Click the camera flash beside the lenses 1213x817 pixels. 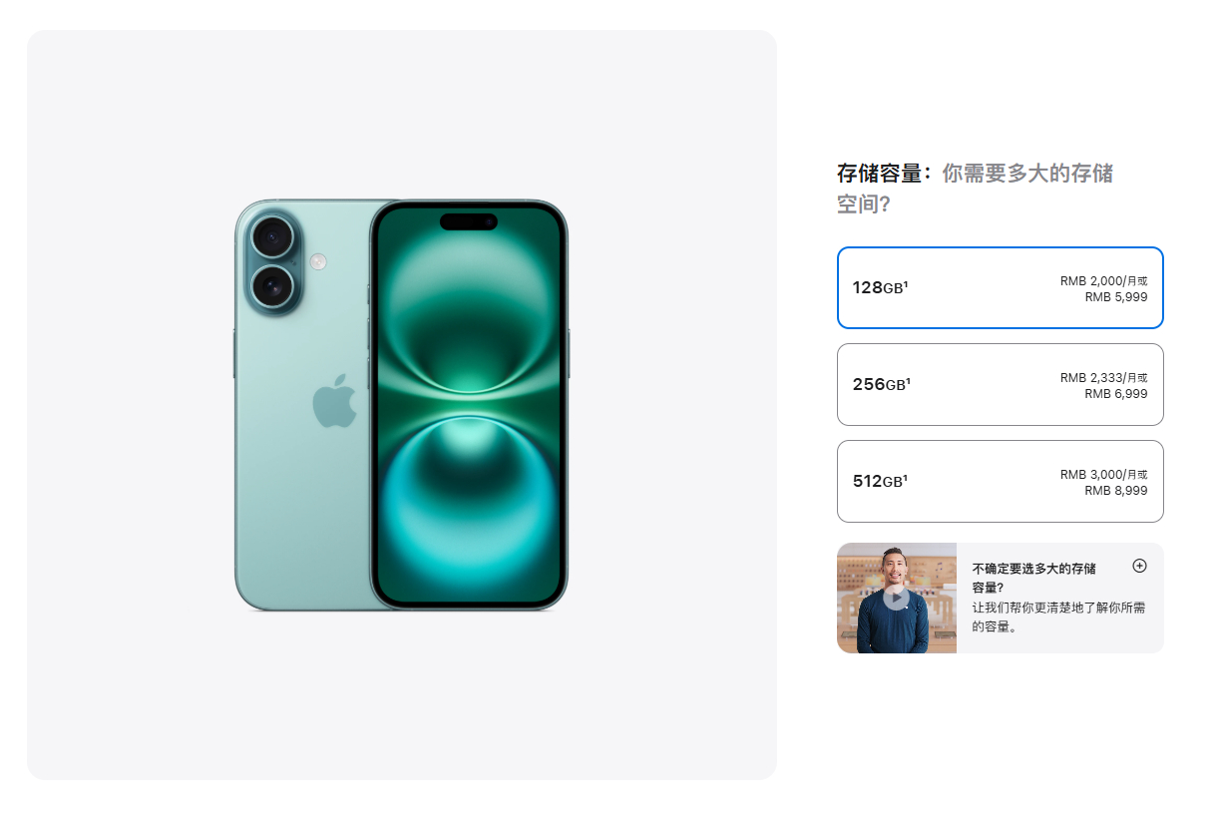[x=318, y=261]
